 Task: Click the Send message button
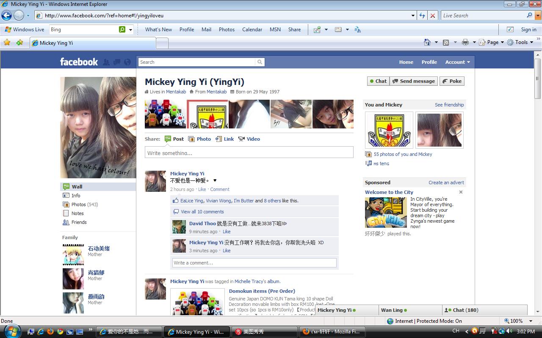pos(414,81)
